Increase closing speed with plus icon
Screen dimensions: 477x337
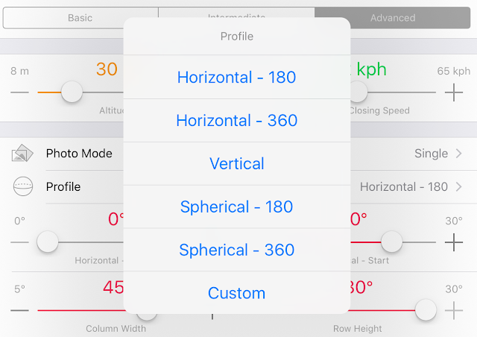(454, 92)
